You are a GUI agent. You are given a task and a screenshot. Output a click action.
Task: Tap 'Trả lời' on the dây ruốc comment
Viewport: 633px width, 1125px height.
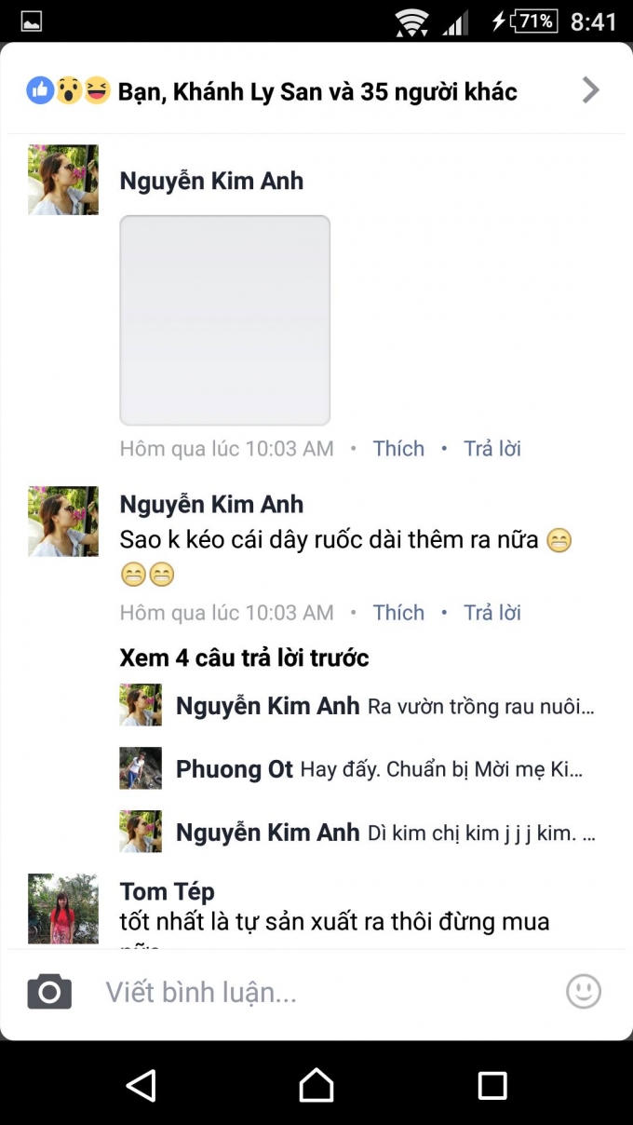(x=492, y=613)
